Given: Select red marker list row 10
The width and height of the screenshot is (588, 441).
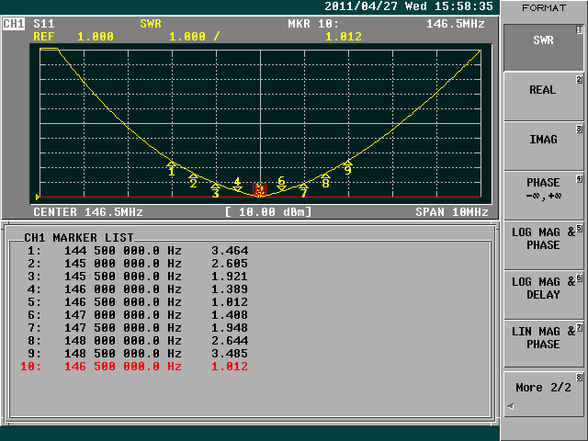Looking at the screenshot, I should coord(135,367).
